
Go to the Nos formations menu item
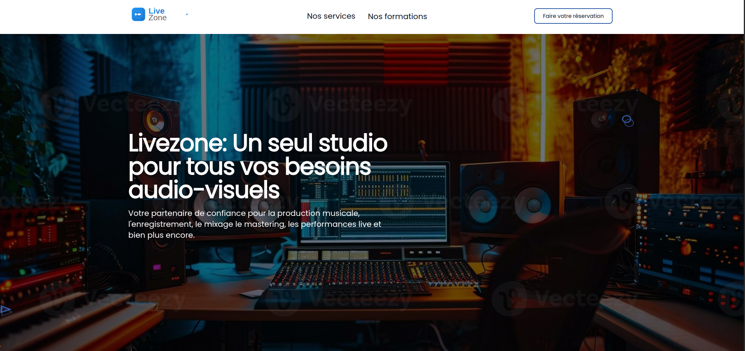coord(397,16)
